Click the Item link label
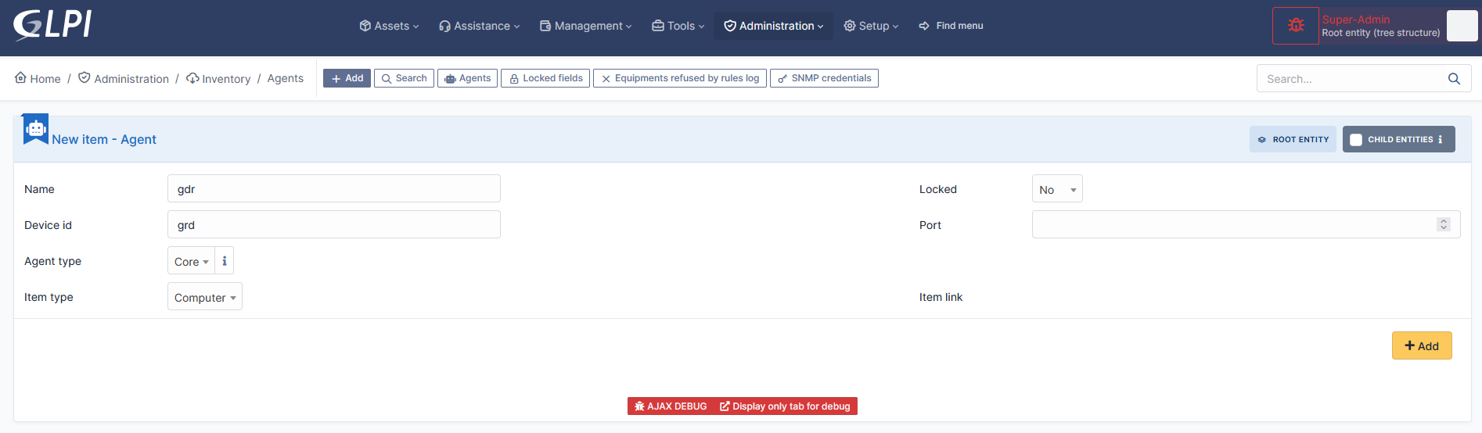 941,297
